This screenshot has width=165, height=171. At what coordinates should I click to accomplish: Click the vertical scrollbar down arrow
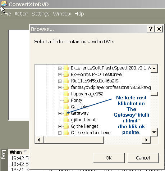pos(154,132)
